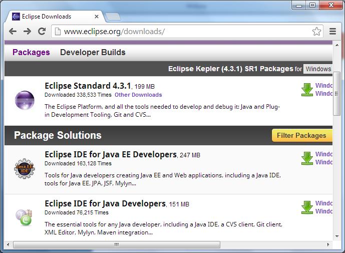
Task: Click first Windows download link for Java Developers
Action: point(323,203)
